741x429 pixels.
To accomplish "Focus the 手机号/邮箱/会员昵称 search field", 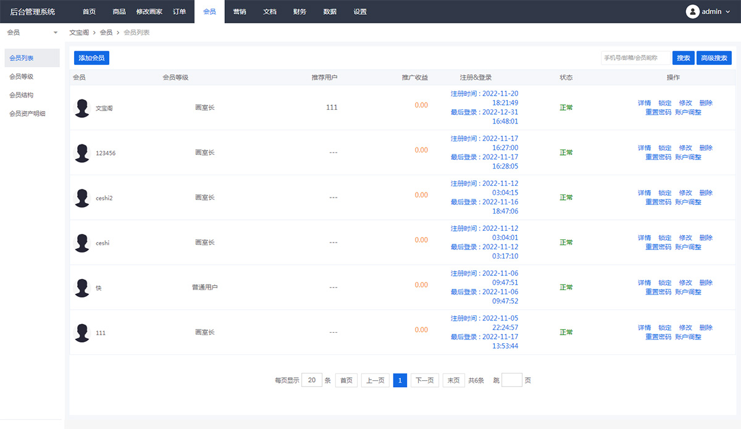I will pos(635,58).
